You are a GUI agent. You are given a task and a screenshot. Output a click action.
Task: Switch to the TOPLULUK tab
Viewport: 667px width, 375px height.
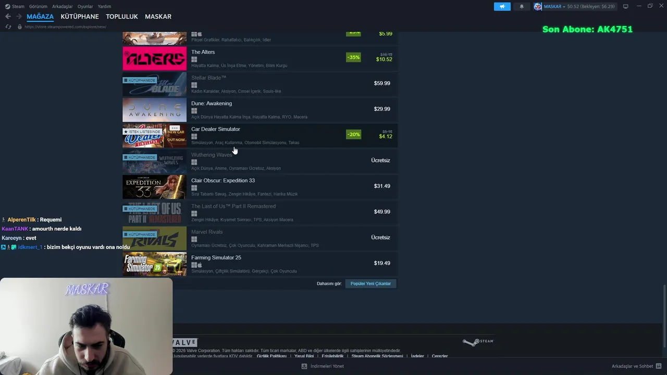(x=122, y=17)
